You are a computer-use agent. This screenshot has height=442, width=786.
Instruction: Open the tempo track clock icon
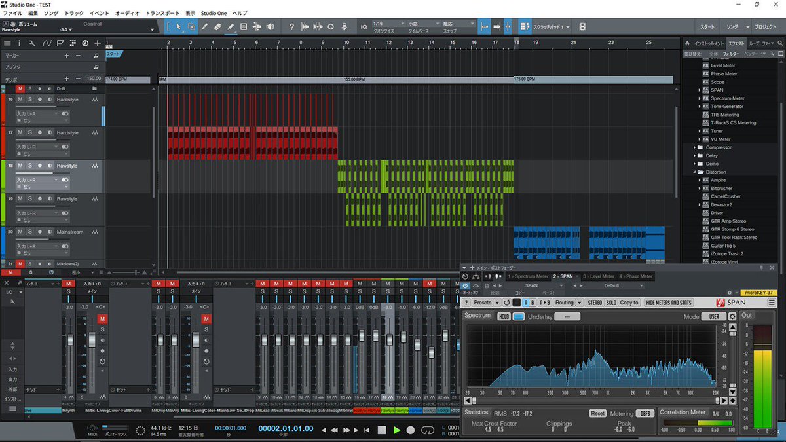[84, 43]
